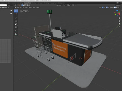
Task: Switch perspective/orthographic view icon
Action: (120, 27)
